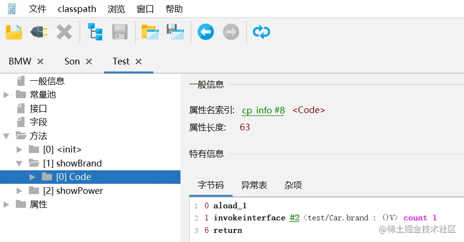Follow the cp_info #8 link
This screenshot has height=242, width=464.
point(263,110)
